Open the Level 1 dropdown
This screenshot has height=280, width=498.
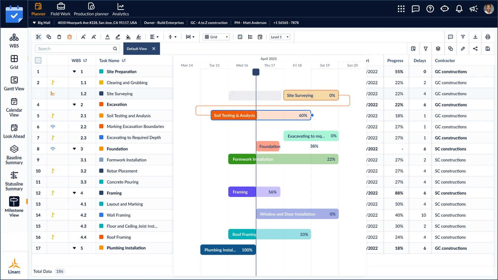pos(280,37)
